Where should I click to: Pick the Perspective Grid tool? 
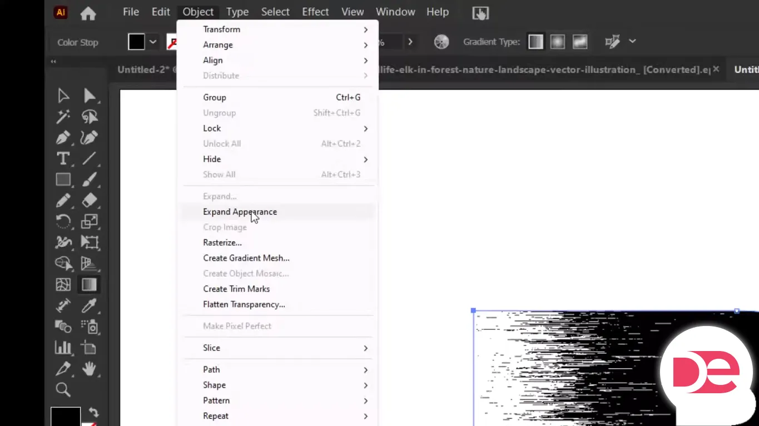90,264
